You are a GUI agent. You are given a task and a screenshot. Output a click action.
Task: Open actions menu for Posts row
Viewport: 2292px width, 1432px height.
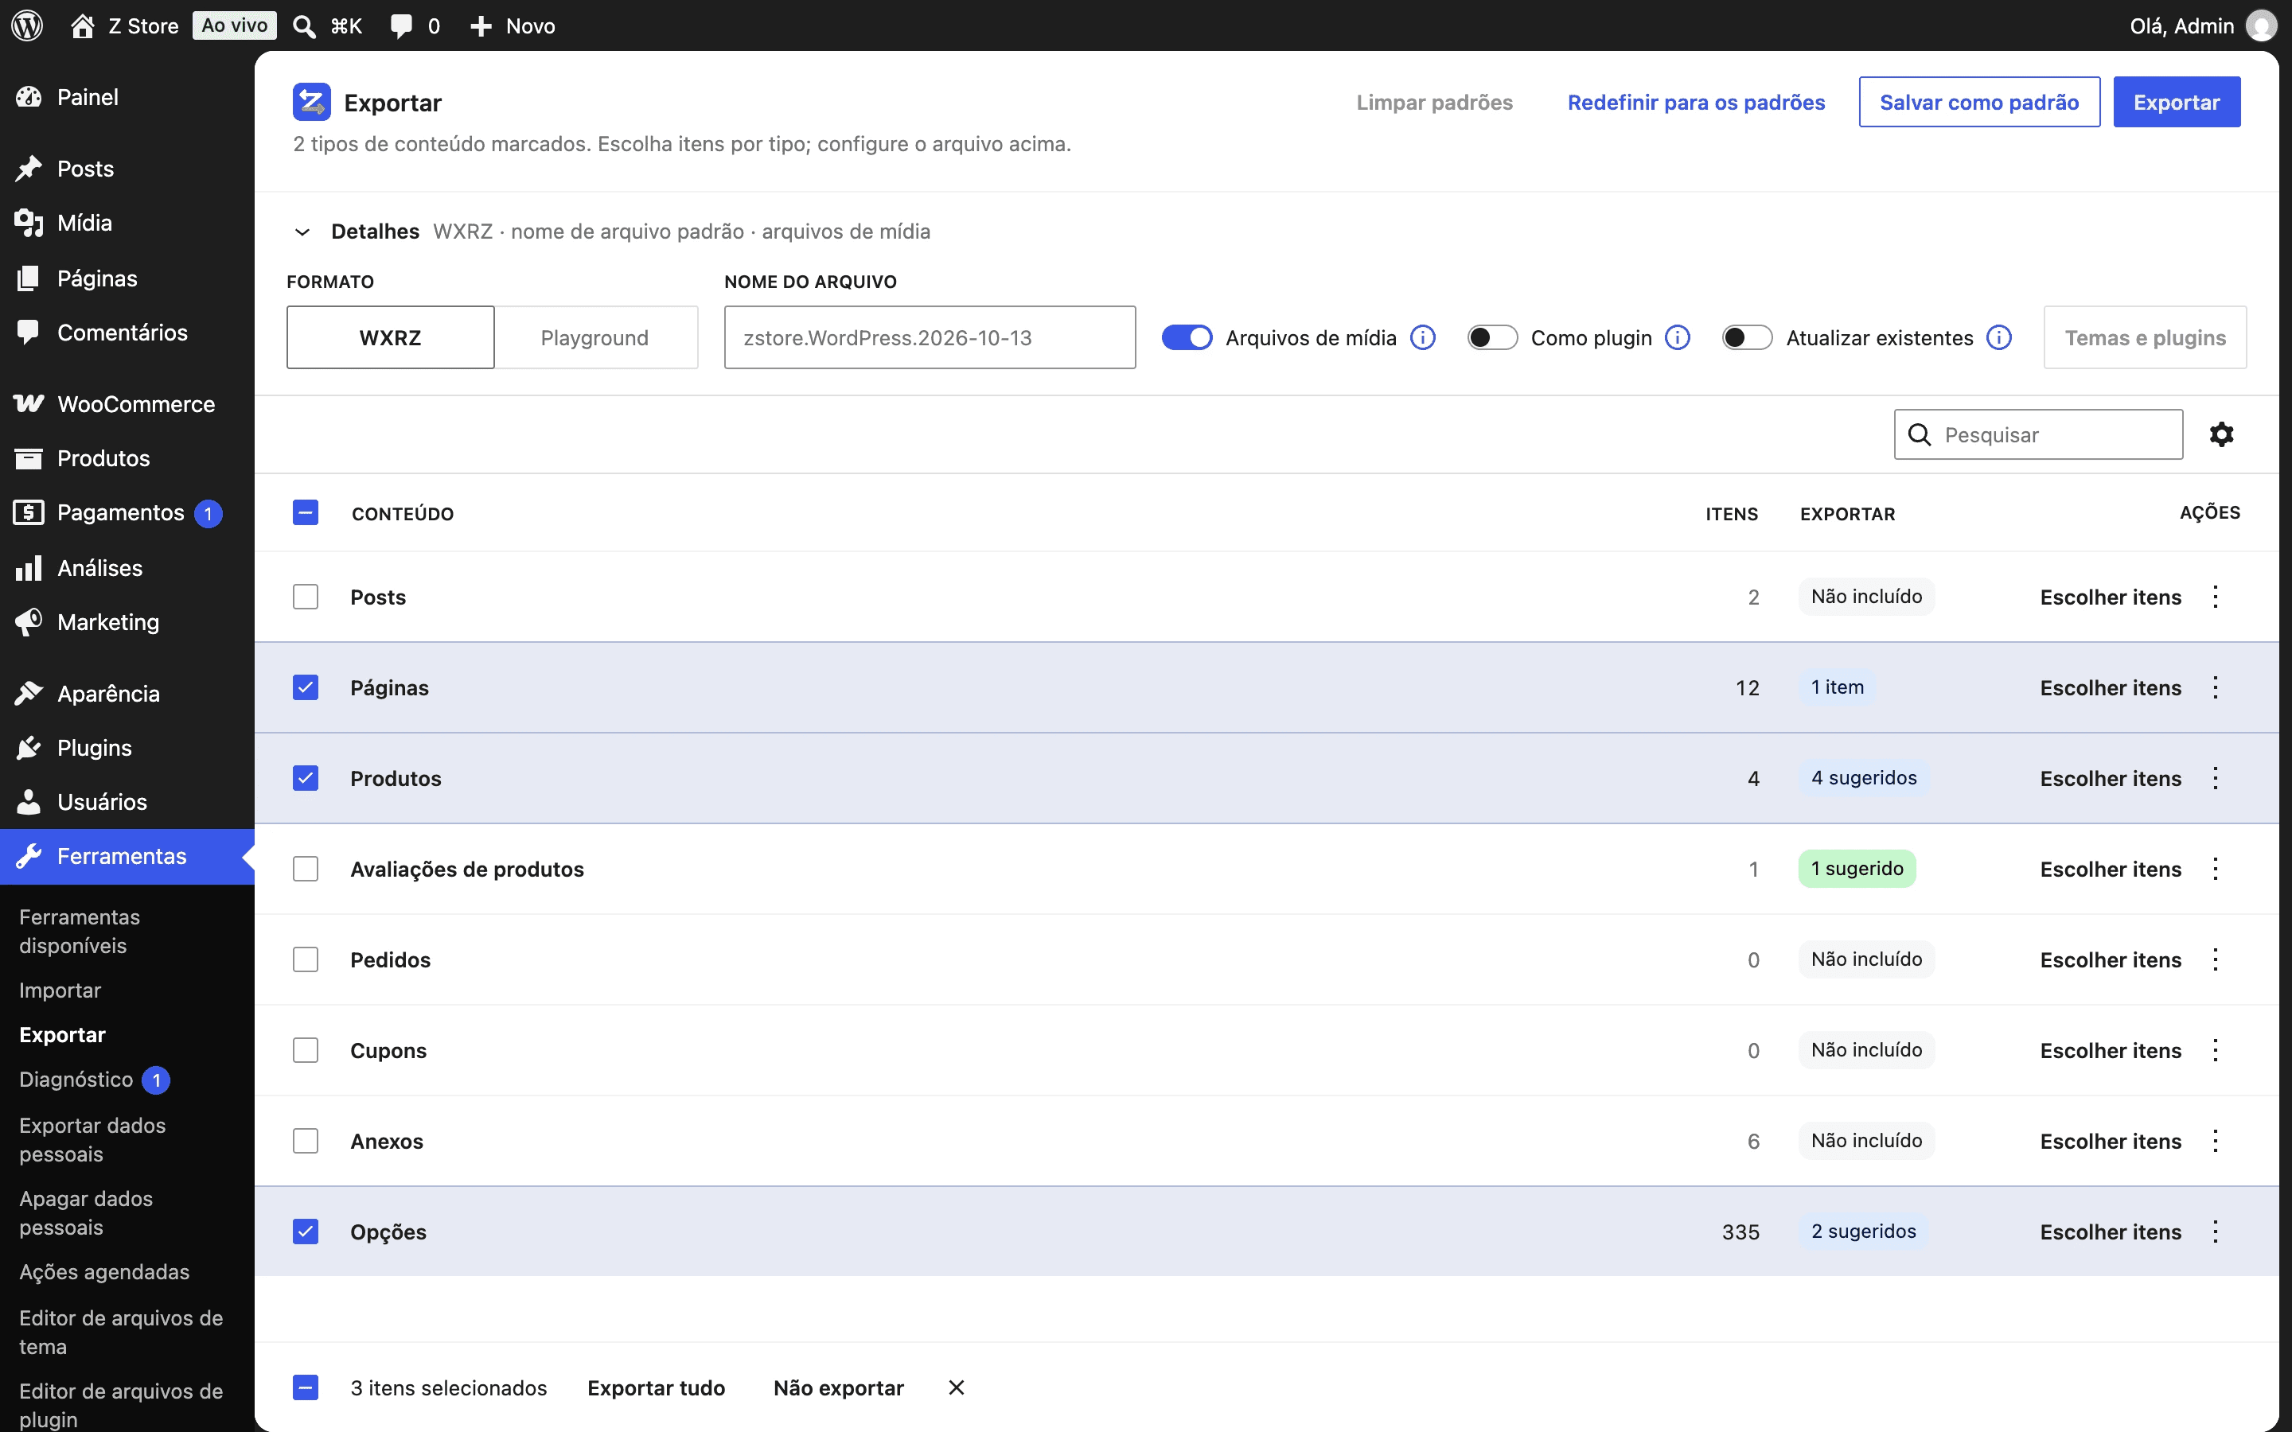coord(2216,597)
